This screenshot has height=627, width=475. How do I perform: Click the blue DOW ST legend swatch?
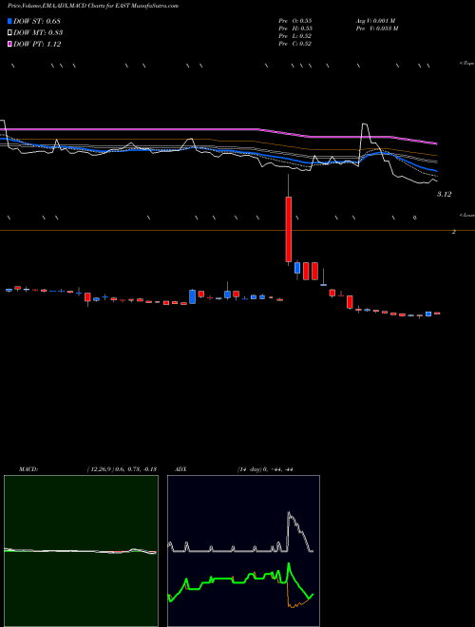10,21
